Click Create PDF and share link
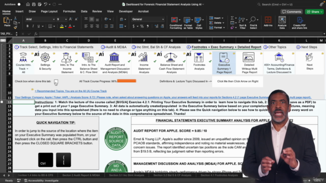The image size is (326, 183). (x=300, y=23)
